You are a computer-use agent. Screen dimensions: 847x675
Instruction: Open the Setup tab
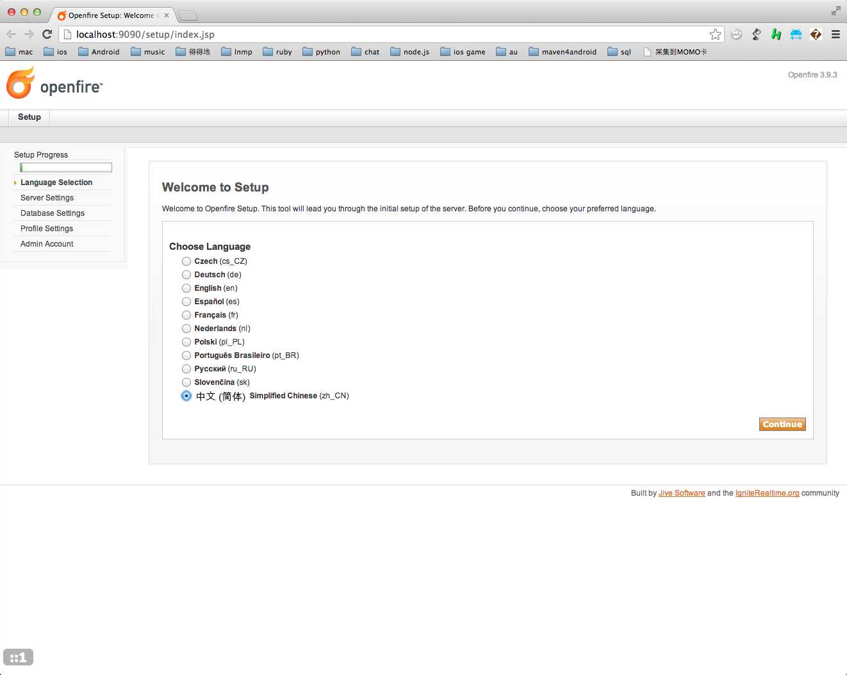coord(29,117)
